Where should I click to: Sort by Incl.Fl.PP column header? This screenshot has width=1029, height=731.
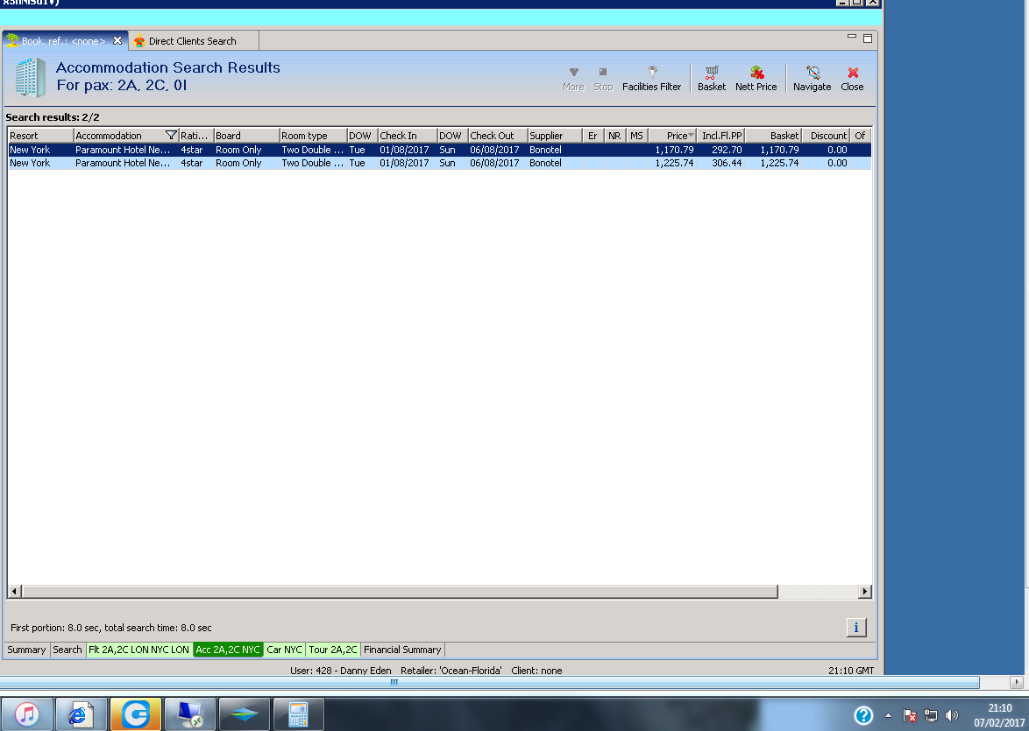coord(720,135)
